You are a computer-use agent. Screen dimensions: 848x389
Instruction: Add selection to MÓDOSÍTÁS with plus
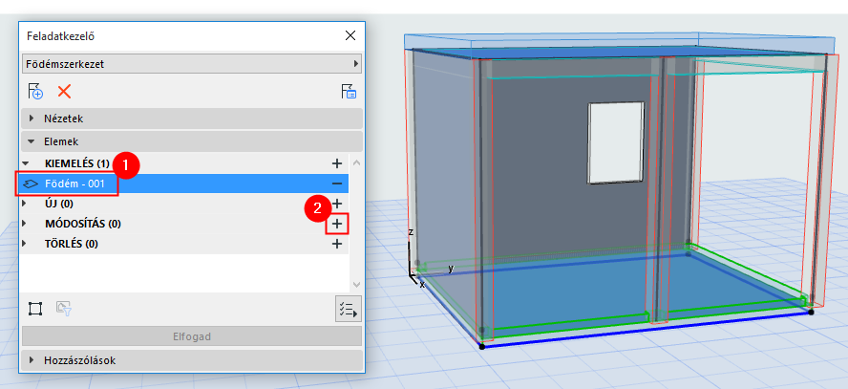pos(337,224)
